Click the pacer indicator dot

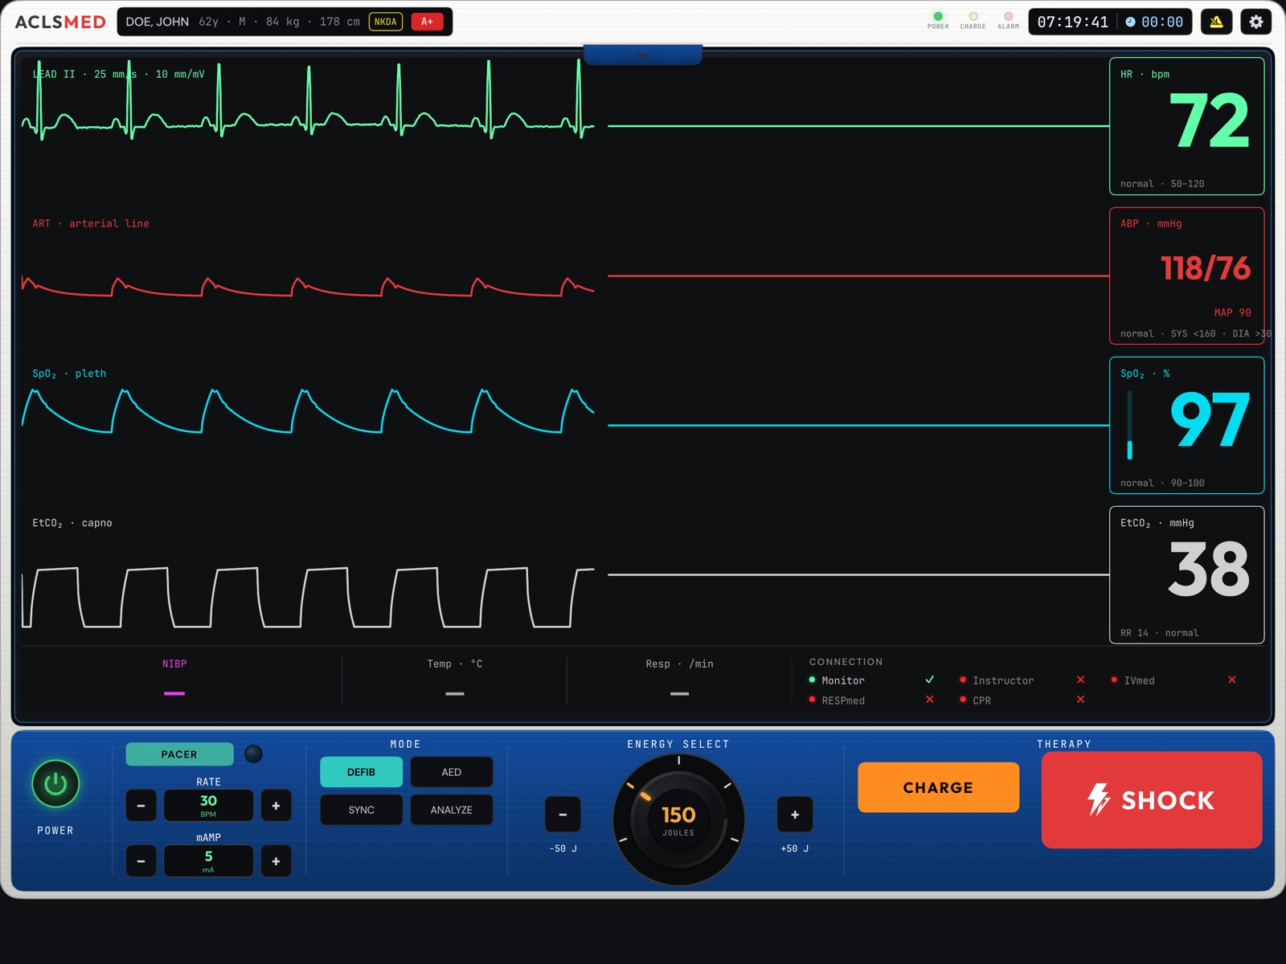click(253, 754)
